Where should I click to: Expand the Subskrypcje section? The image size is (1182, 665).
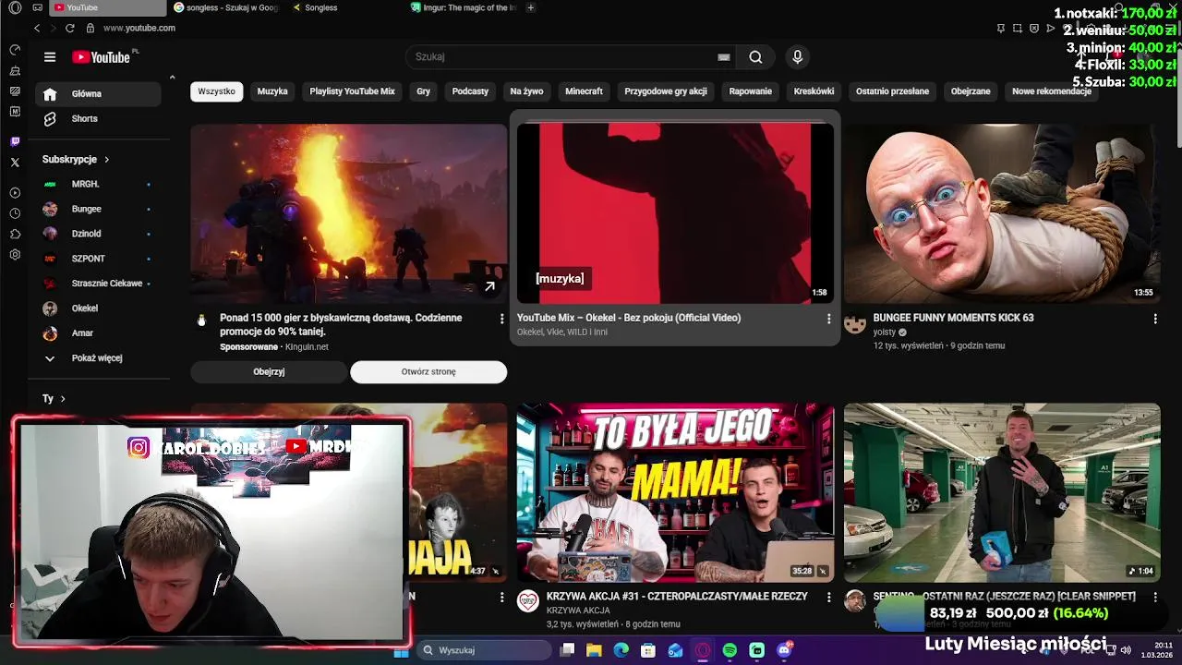76,160
